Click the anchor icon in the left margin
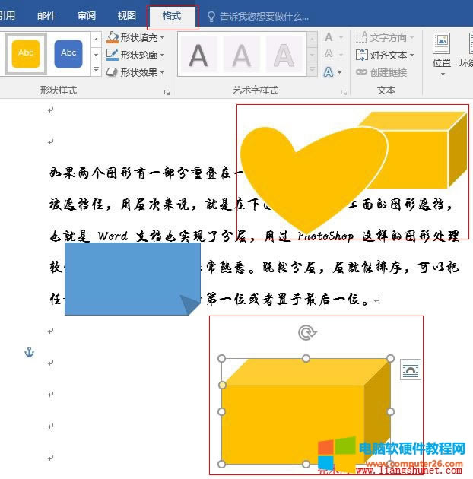The height and width of the screenshot is (479, 473). point(30,352)
